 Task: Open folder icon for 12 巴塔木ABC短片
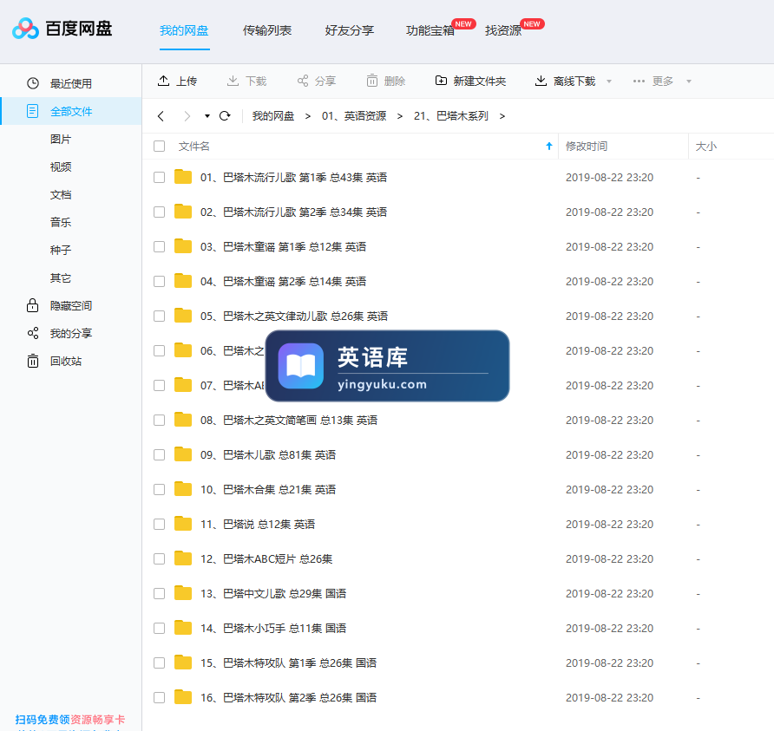(x=183, y=558)
